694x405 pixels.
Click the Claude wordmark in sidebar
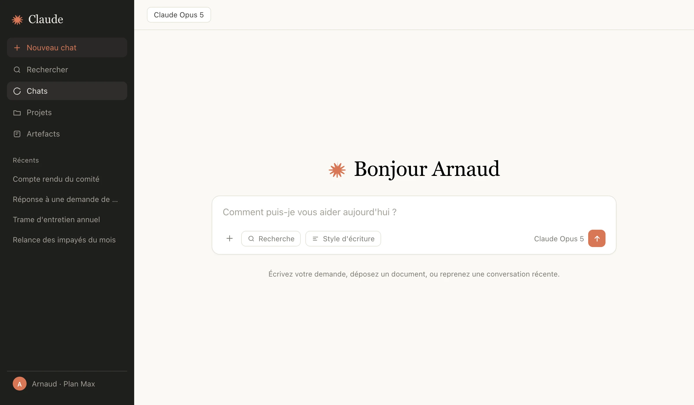tap(46, 19)
